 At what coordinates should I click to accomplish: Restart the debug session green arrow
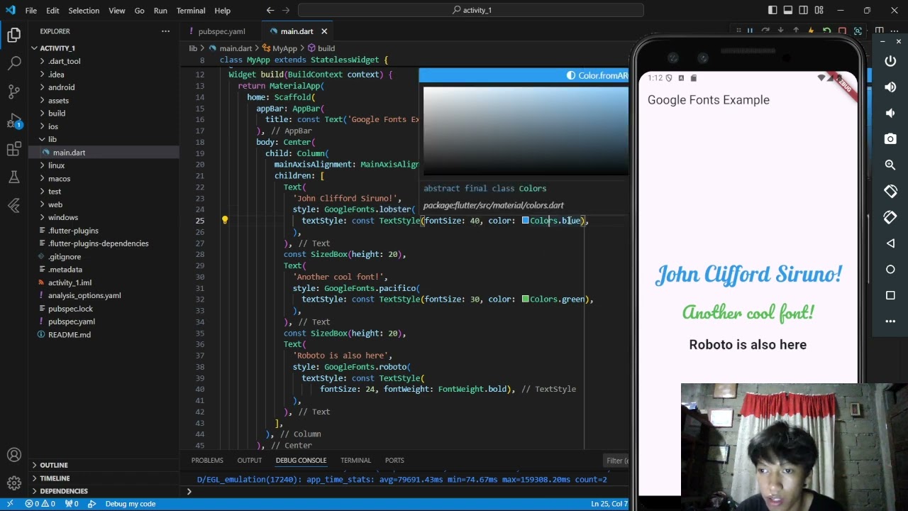827,31
